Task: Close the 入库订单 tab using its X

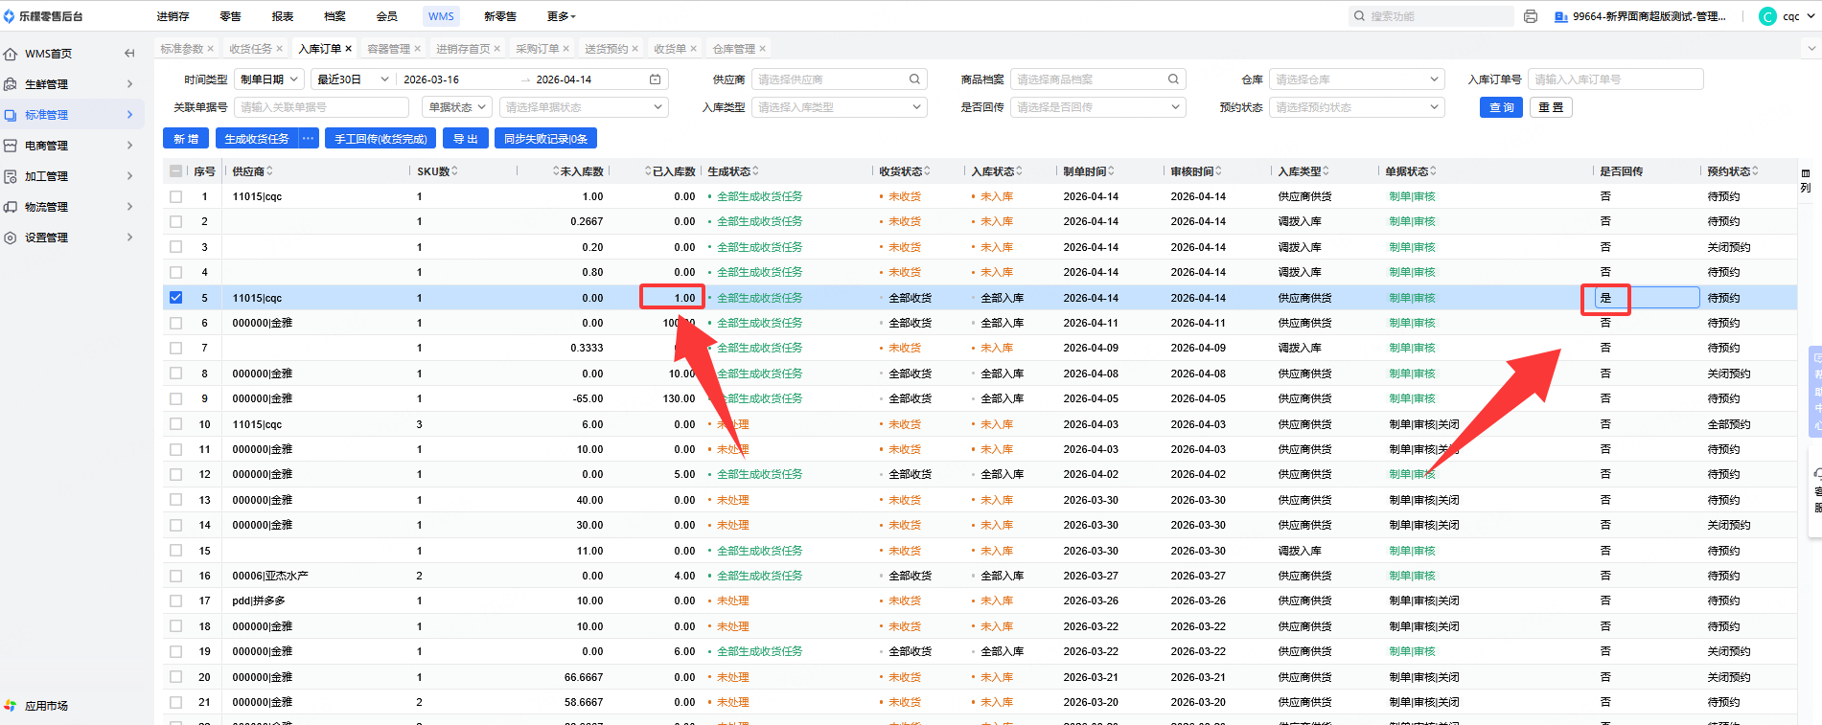Action: (349, 49)
